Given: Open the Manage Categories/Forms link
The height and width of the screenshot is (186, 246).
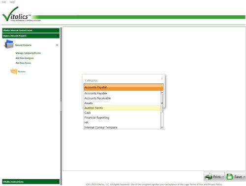Looking at the screenshot, I should click(28, 53).
